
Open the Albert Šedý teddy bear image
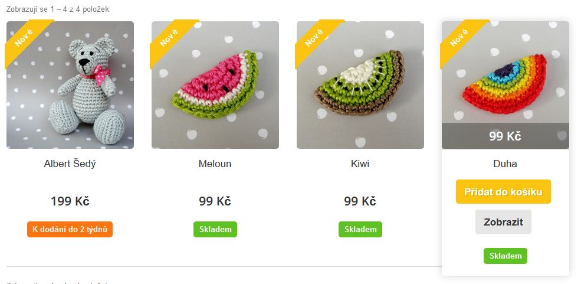[70, 85]
